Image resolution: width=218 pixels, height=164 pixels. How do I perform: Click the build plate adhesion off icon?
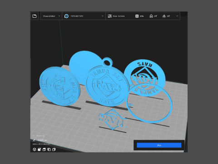click(164, 16)
